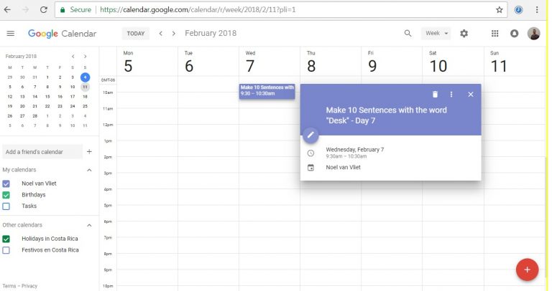Open the main hamburger menu
The image size is (552, 291).
coord(10,34)
